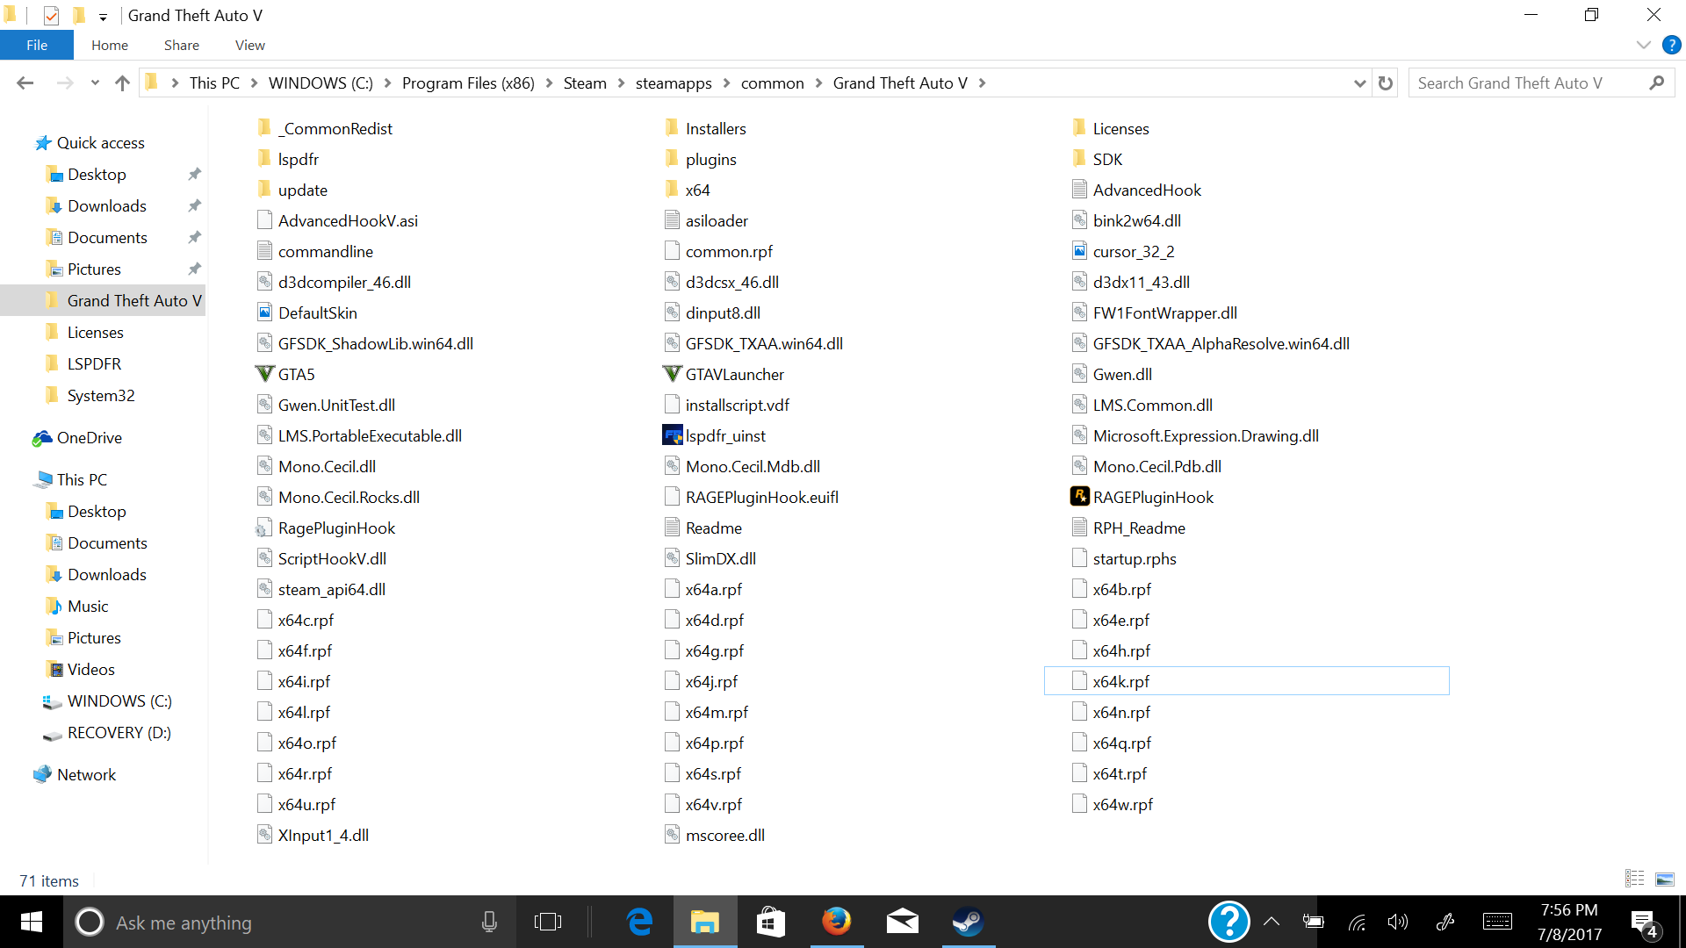Go up one folder level arrow
This screenshot has width=1686, height=948.
pyautogui.click(x=122, y=83)
